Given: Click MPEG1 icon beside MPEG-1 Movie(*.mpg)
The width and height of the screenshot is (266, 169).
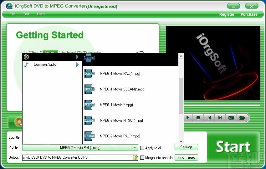Looking at the screenshot, I should [89, 105].
